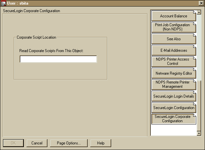The image size is (205, 150).
Task: Click the 'Corporate Script Location' group label
Action: pos(36,37)
